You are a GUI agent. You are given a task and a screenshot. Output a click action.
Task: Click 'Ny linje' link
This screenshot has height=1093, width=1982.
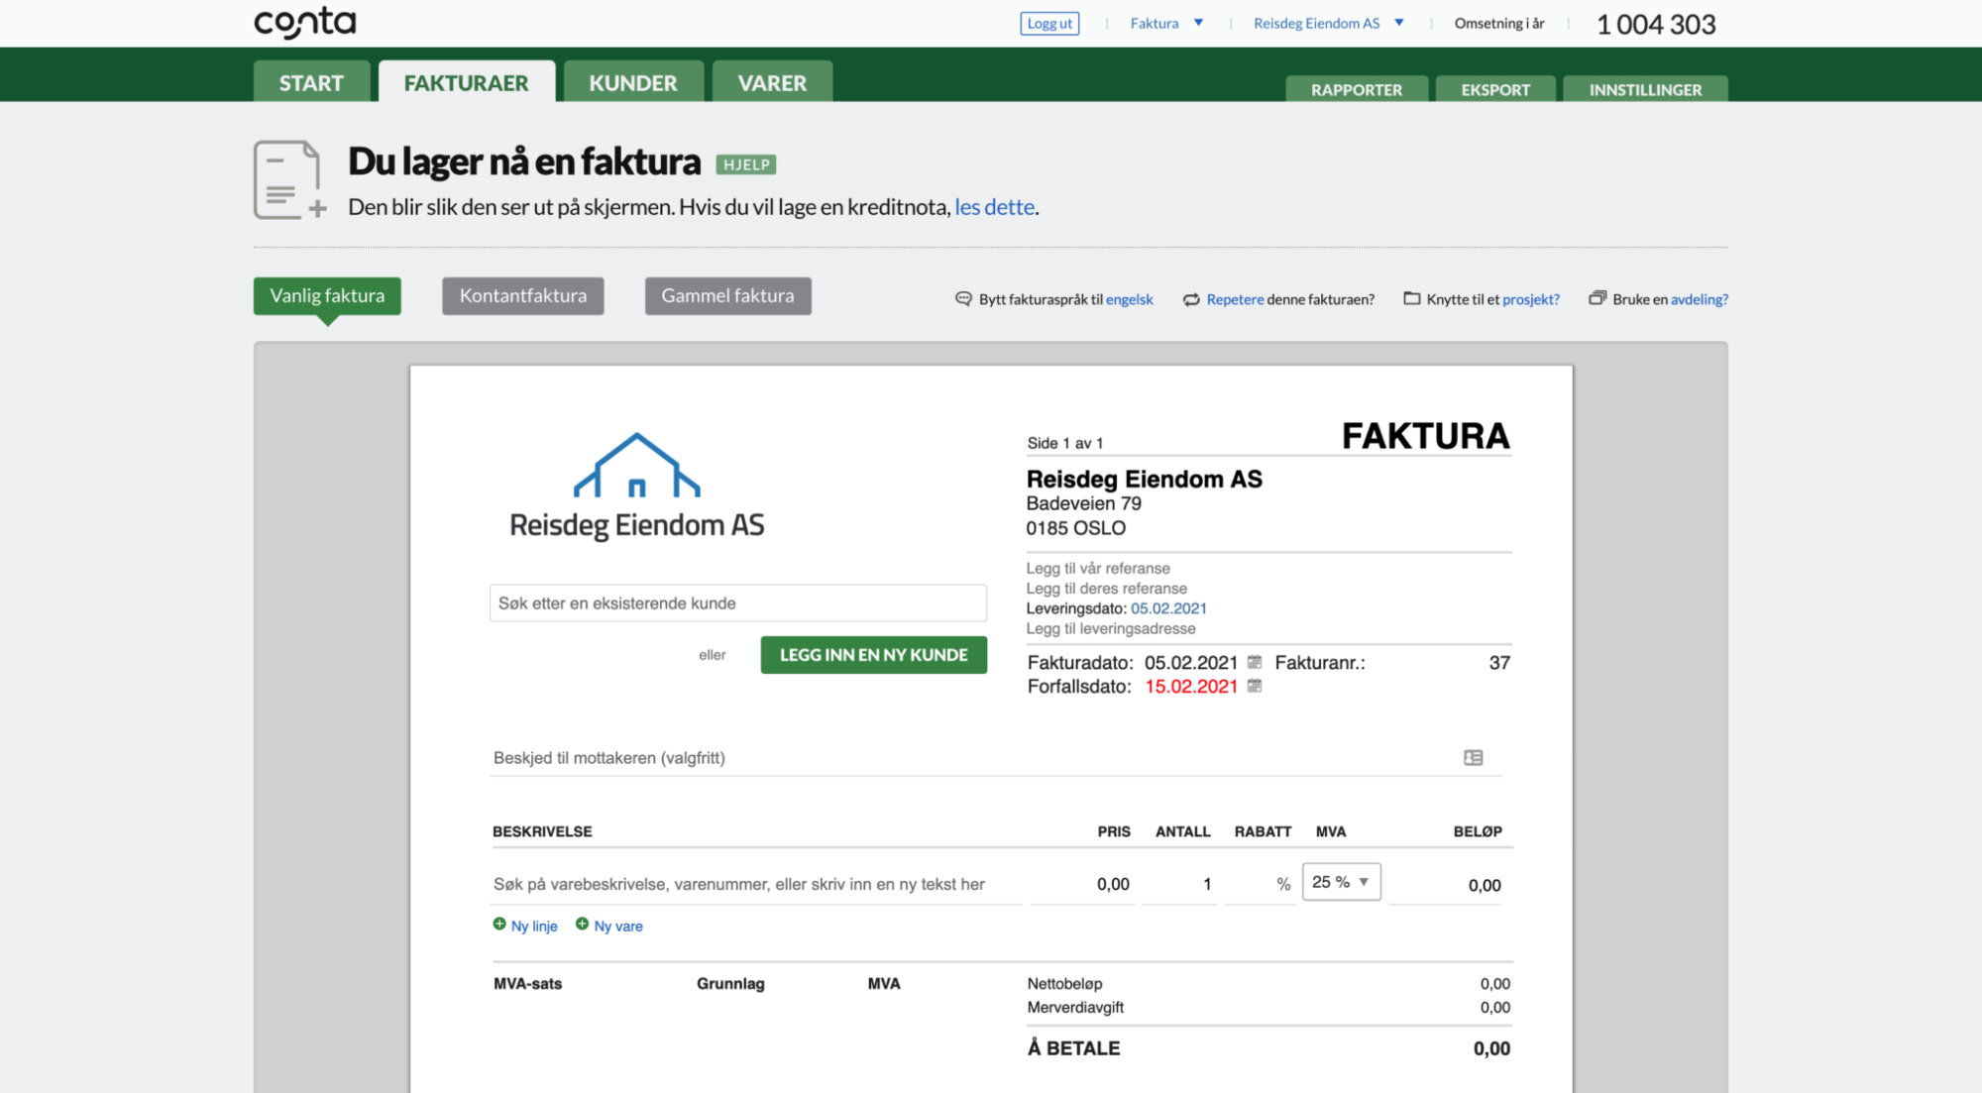coord(534,926)
